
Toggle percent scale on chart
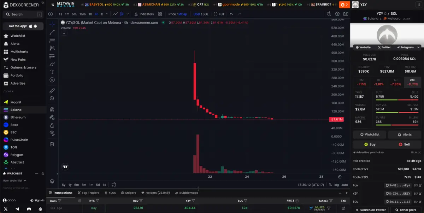coord(330,184)
